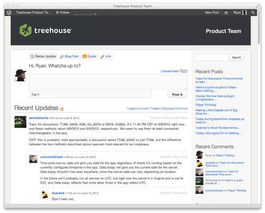
Task: Click the Treehouse logo in header
Action: click(x=46, y=30)
